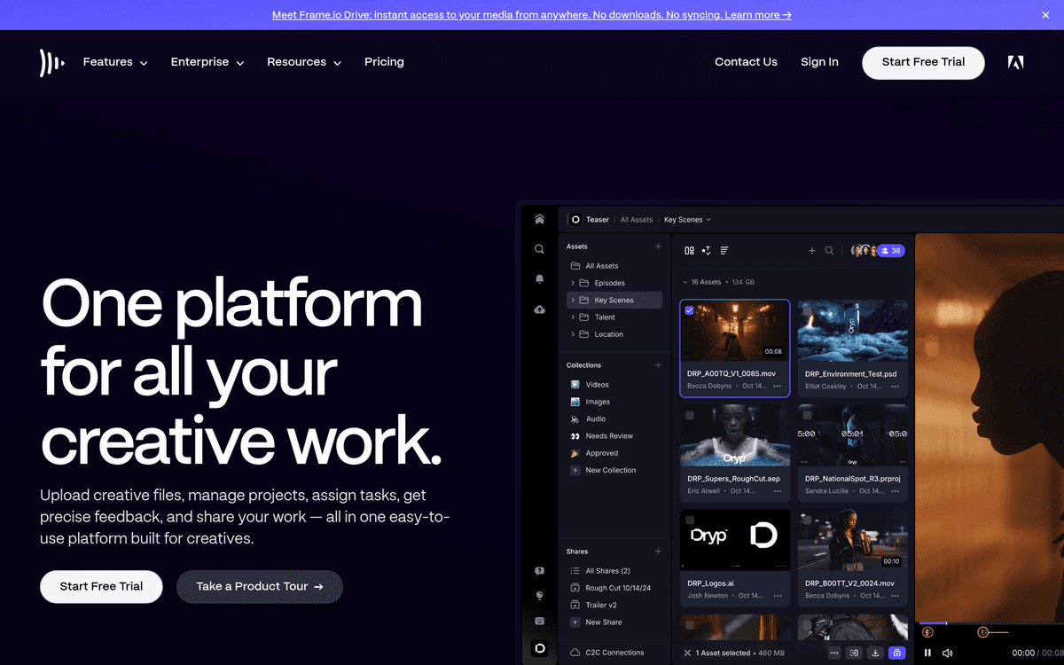Expand the Location folder chevron
Image resolution: width=1064 pixels, height=665 pixels.
click(x=573, y=334)
